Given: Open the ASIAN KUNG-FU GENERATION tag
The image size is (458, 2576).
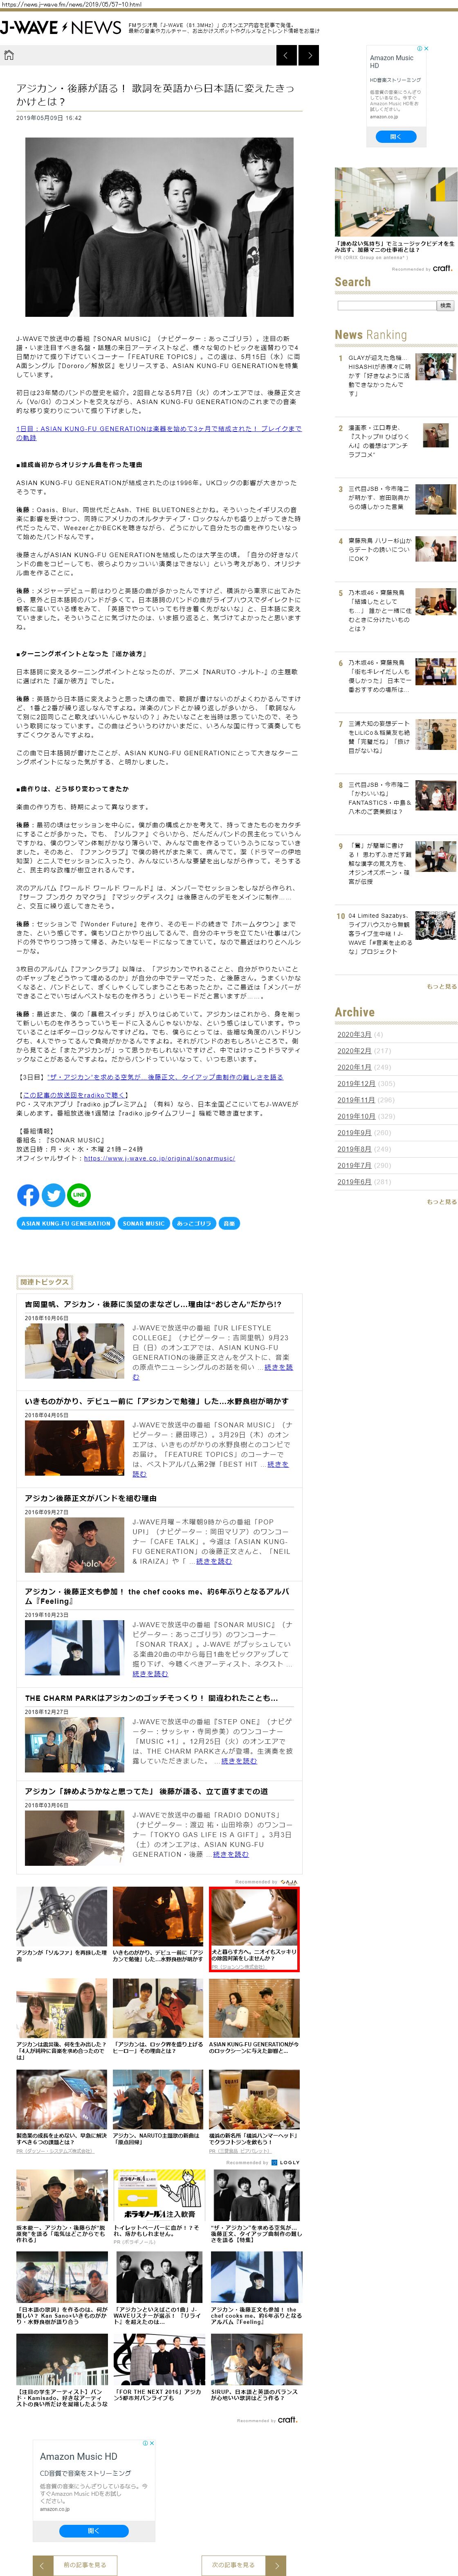Looking at the screenshot, I should 66,1223.
